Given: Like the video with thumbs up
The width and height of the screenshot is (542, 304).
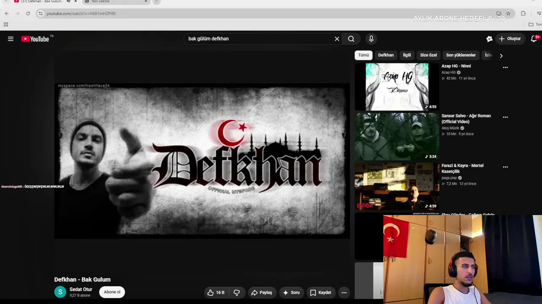Looking at the screenshot, I should tap(216, 293).
